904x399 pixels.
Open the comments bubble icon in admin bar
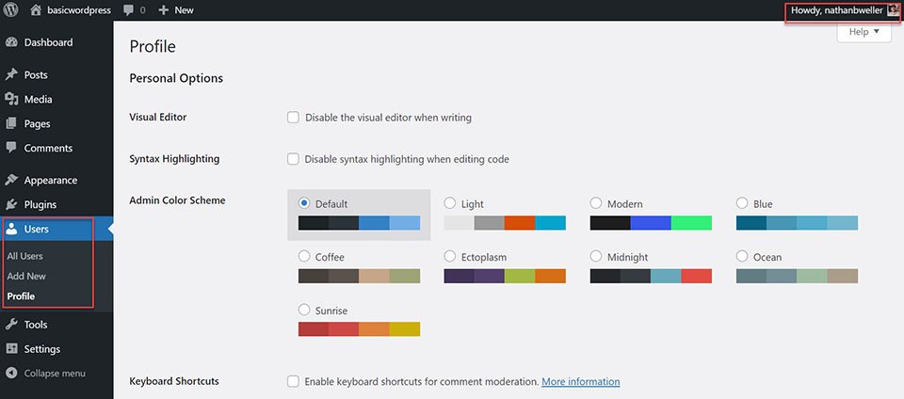129,10
